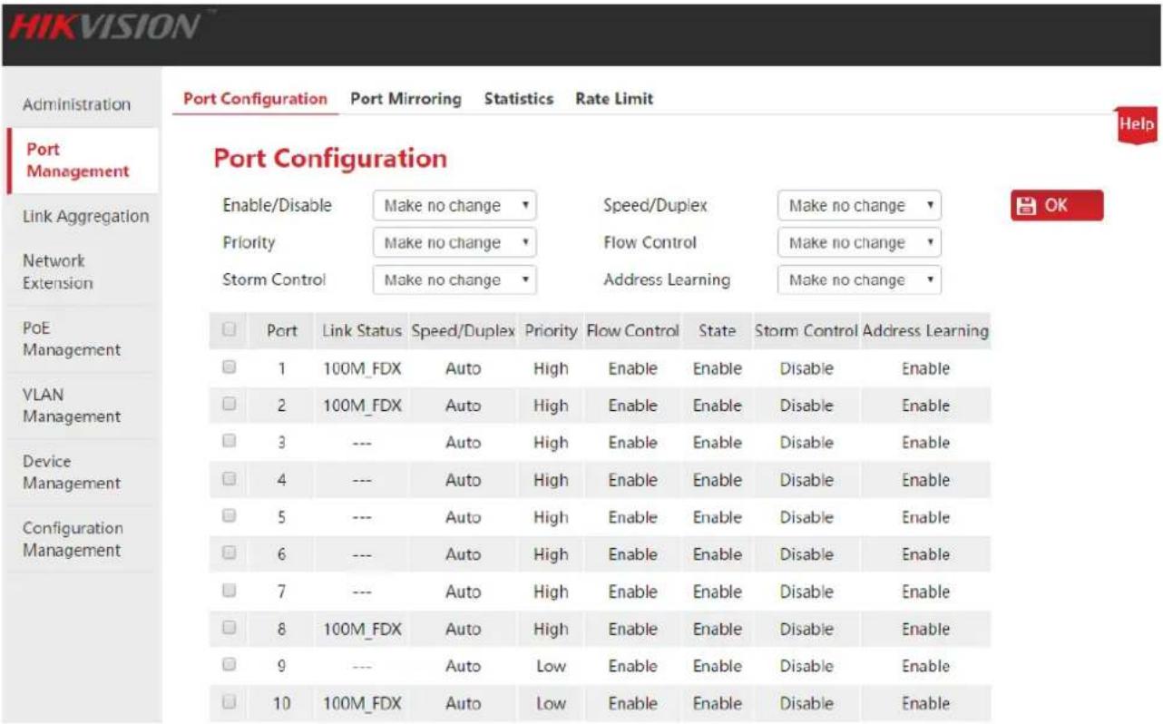1163x724 pixels.
Task: Click port 10's 100M_FDX link status
Action: coord(362,703)
